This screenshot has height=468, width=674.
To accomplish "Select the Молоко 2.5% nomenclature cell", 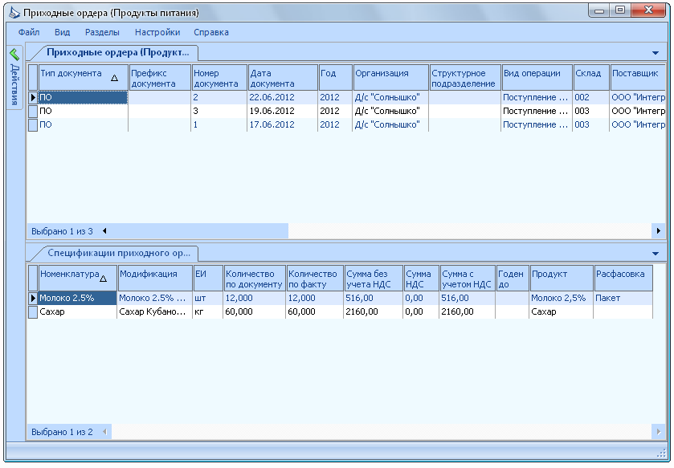I will 77,298.
